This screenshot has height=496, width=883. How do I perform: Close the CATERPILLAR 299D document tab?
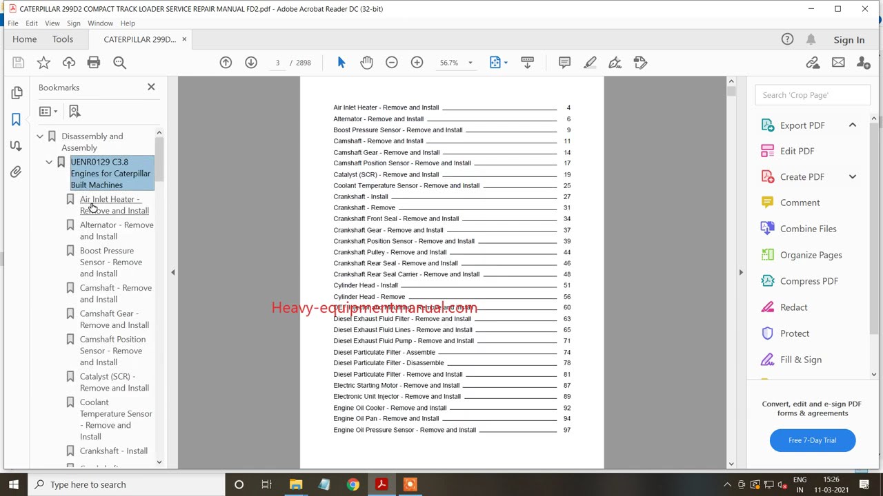pos(184,39)
